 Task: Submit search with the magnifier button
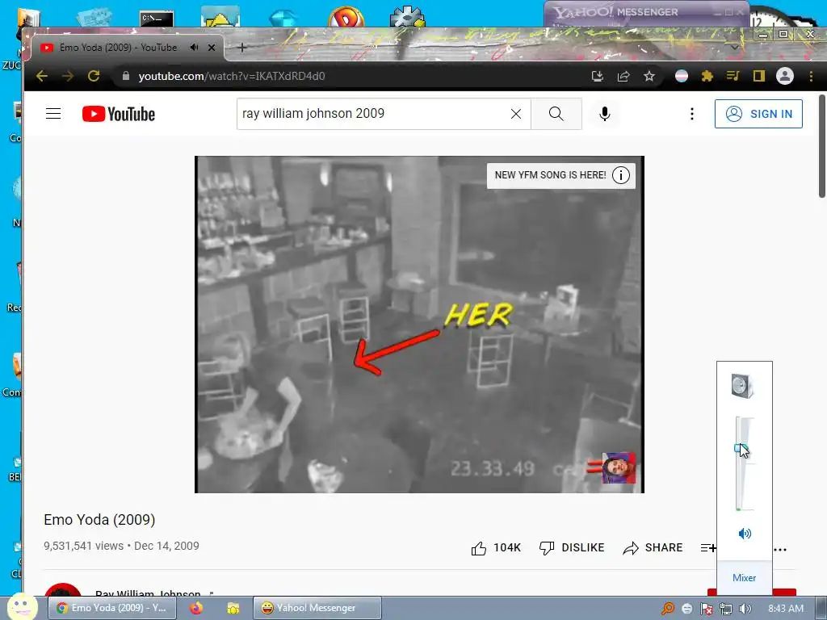click(556, 113)
